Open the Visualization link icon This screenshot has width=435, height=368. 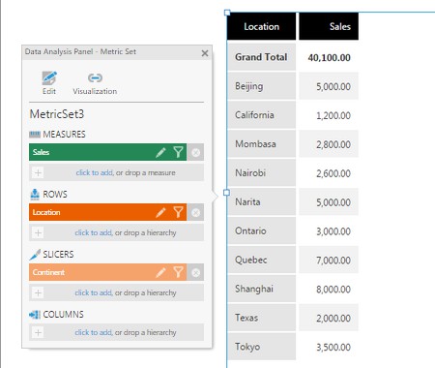tap(95, 77)
